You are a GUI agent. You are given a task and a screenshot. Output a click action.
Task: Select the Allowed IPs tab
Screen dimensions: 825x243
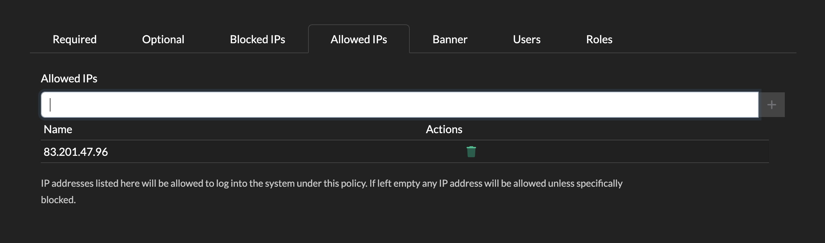point(359,39)
